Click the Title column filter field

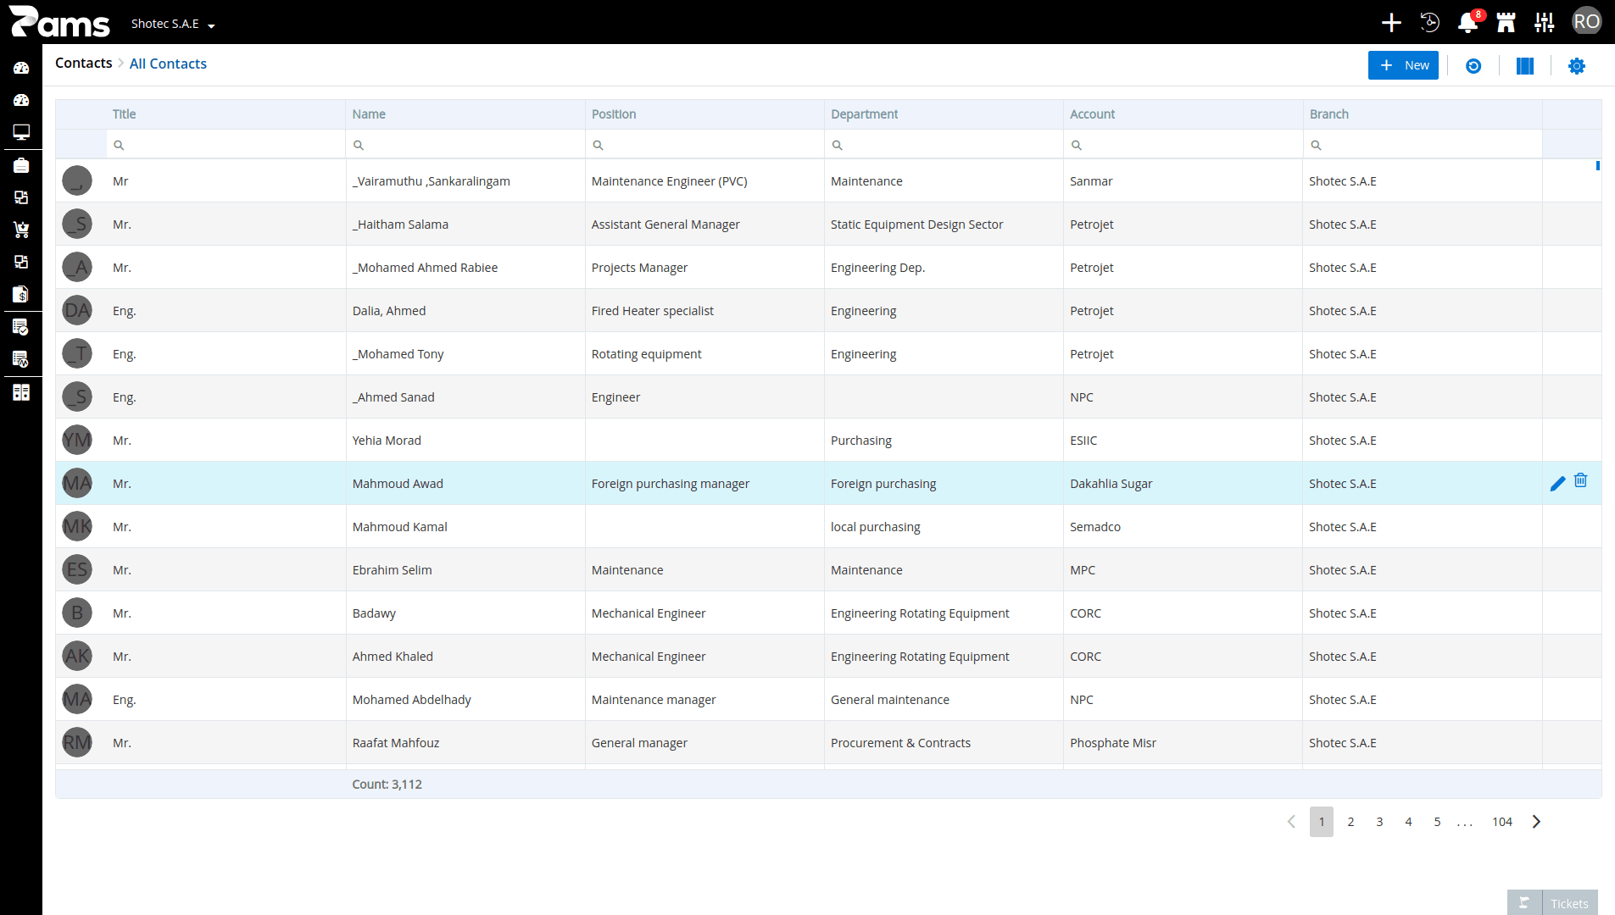point(226,145)
